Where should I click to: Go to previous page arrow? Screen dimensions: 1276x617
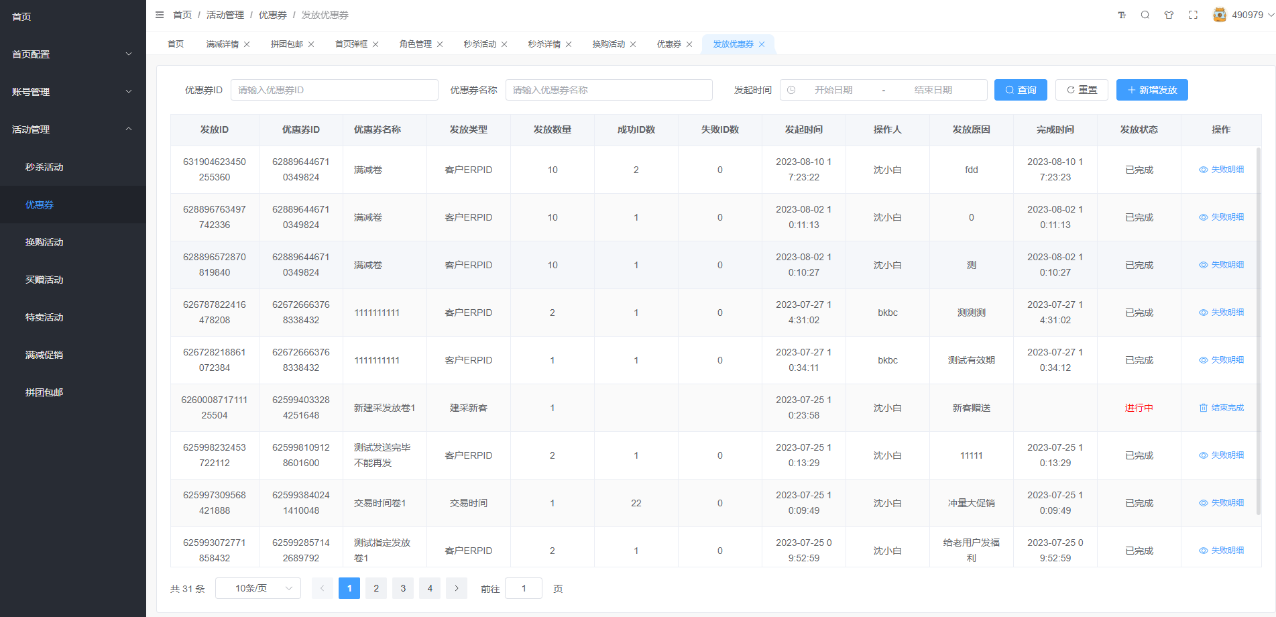click(x=323, y=588)
